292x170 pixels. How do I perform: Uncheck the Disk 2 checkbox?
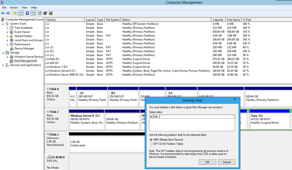pyautogui.click(x=151, y=117)
